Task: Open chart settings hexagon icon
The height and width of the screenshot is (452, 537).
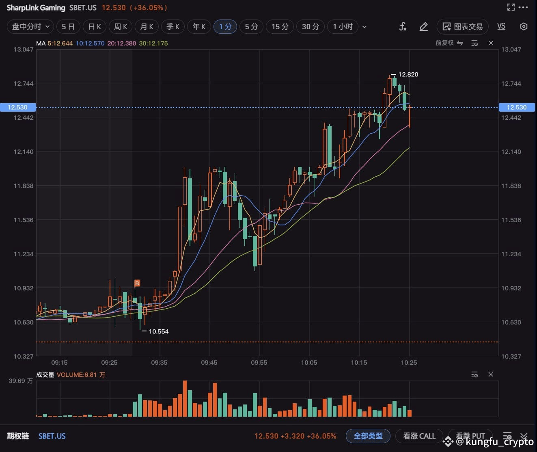Action: [524, 27]
